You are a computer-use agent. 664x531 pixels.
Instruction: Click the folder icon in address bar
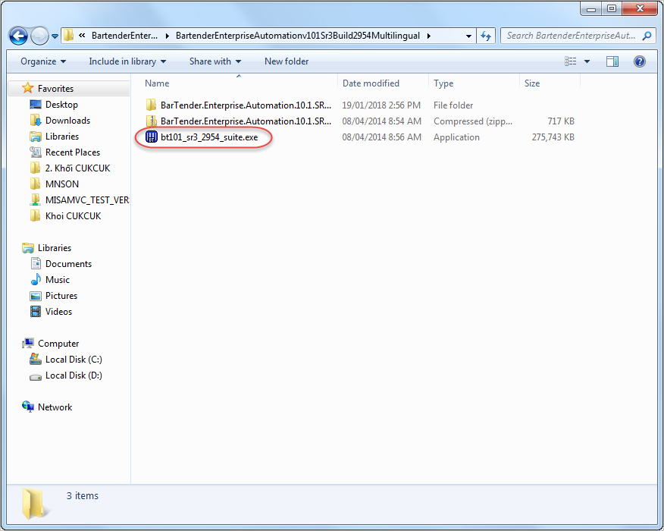[x=69, y=36]
